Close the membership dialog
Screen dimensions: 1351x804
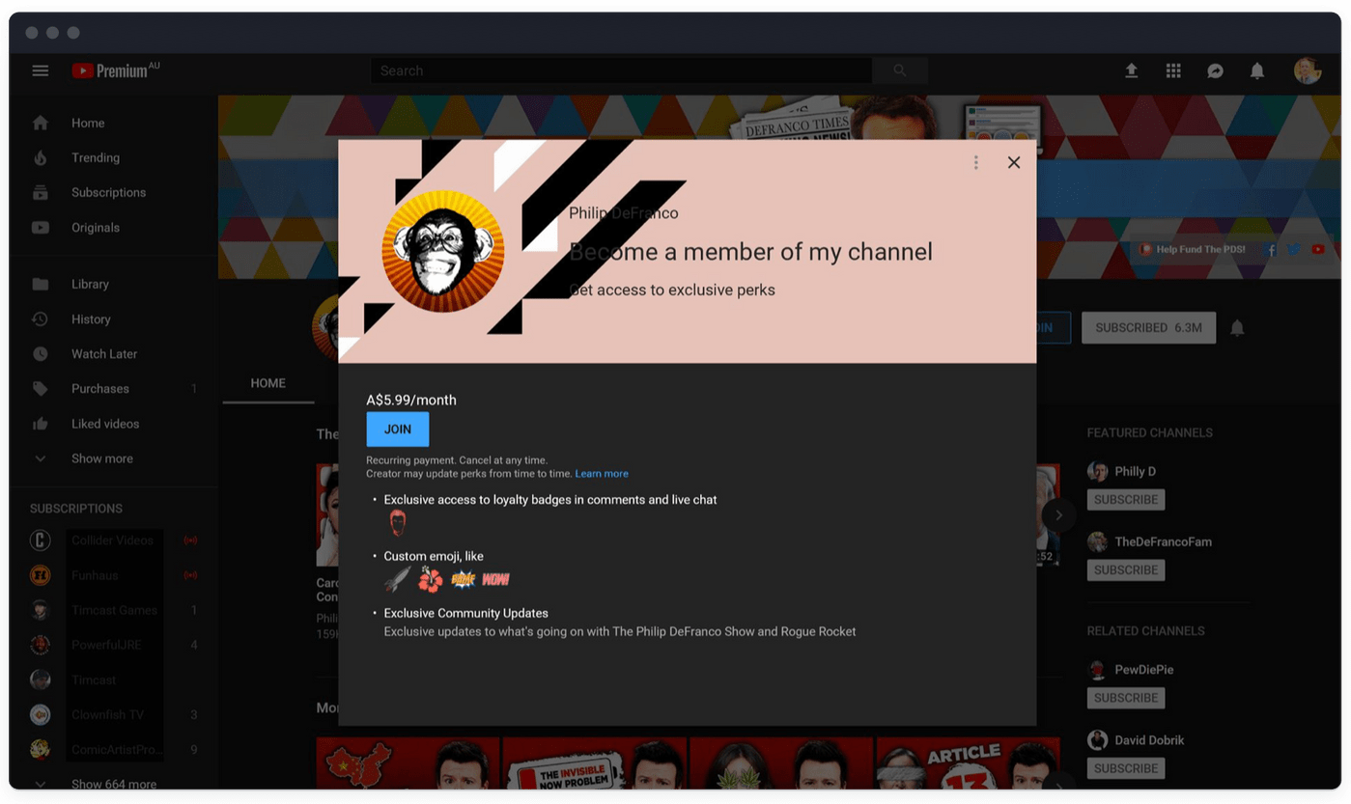tap(1014, 162)
